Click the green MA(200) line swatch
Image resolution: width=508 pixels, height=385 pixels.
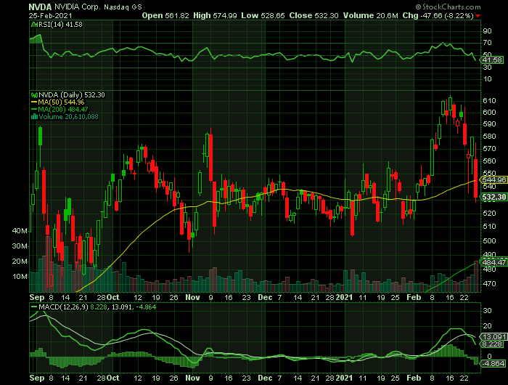click(x=34, y=109)
